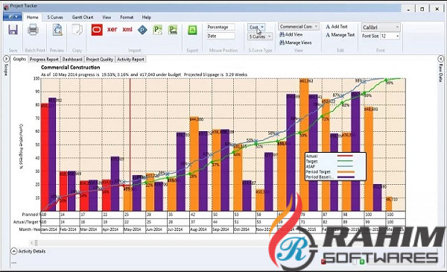
Task: Click the Jun-2014 month cell
Action: [156, 230]
